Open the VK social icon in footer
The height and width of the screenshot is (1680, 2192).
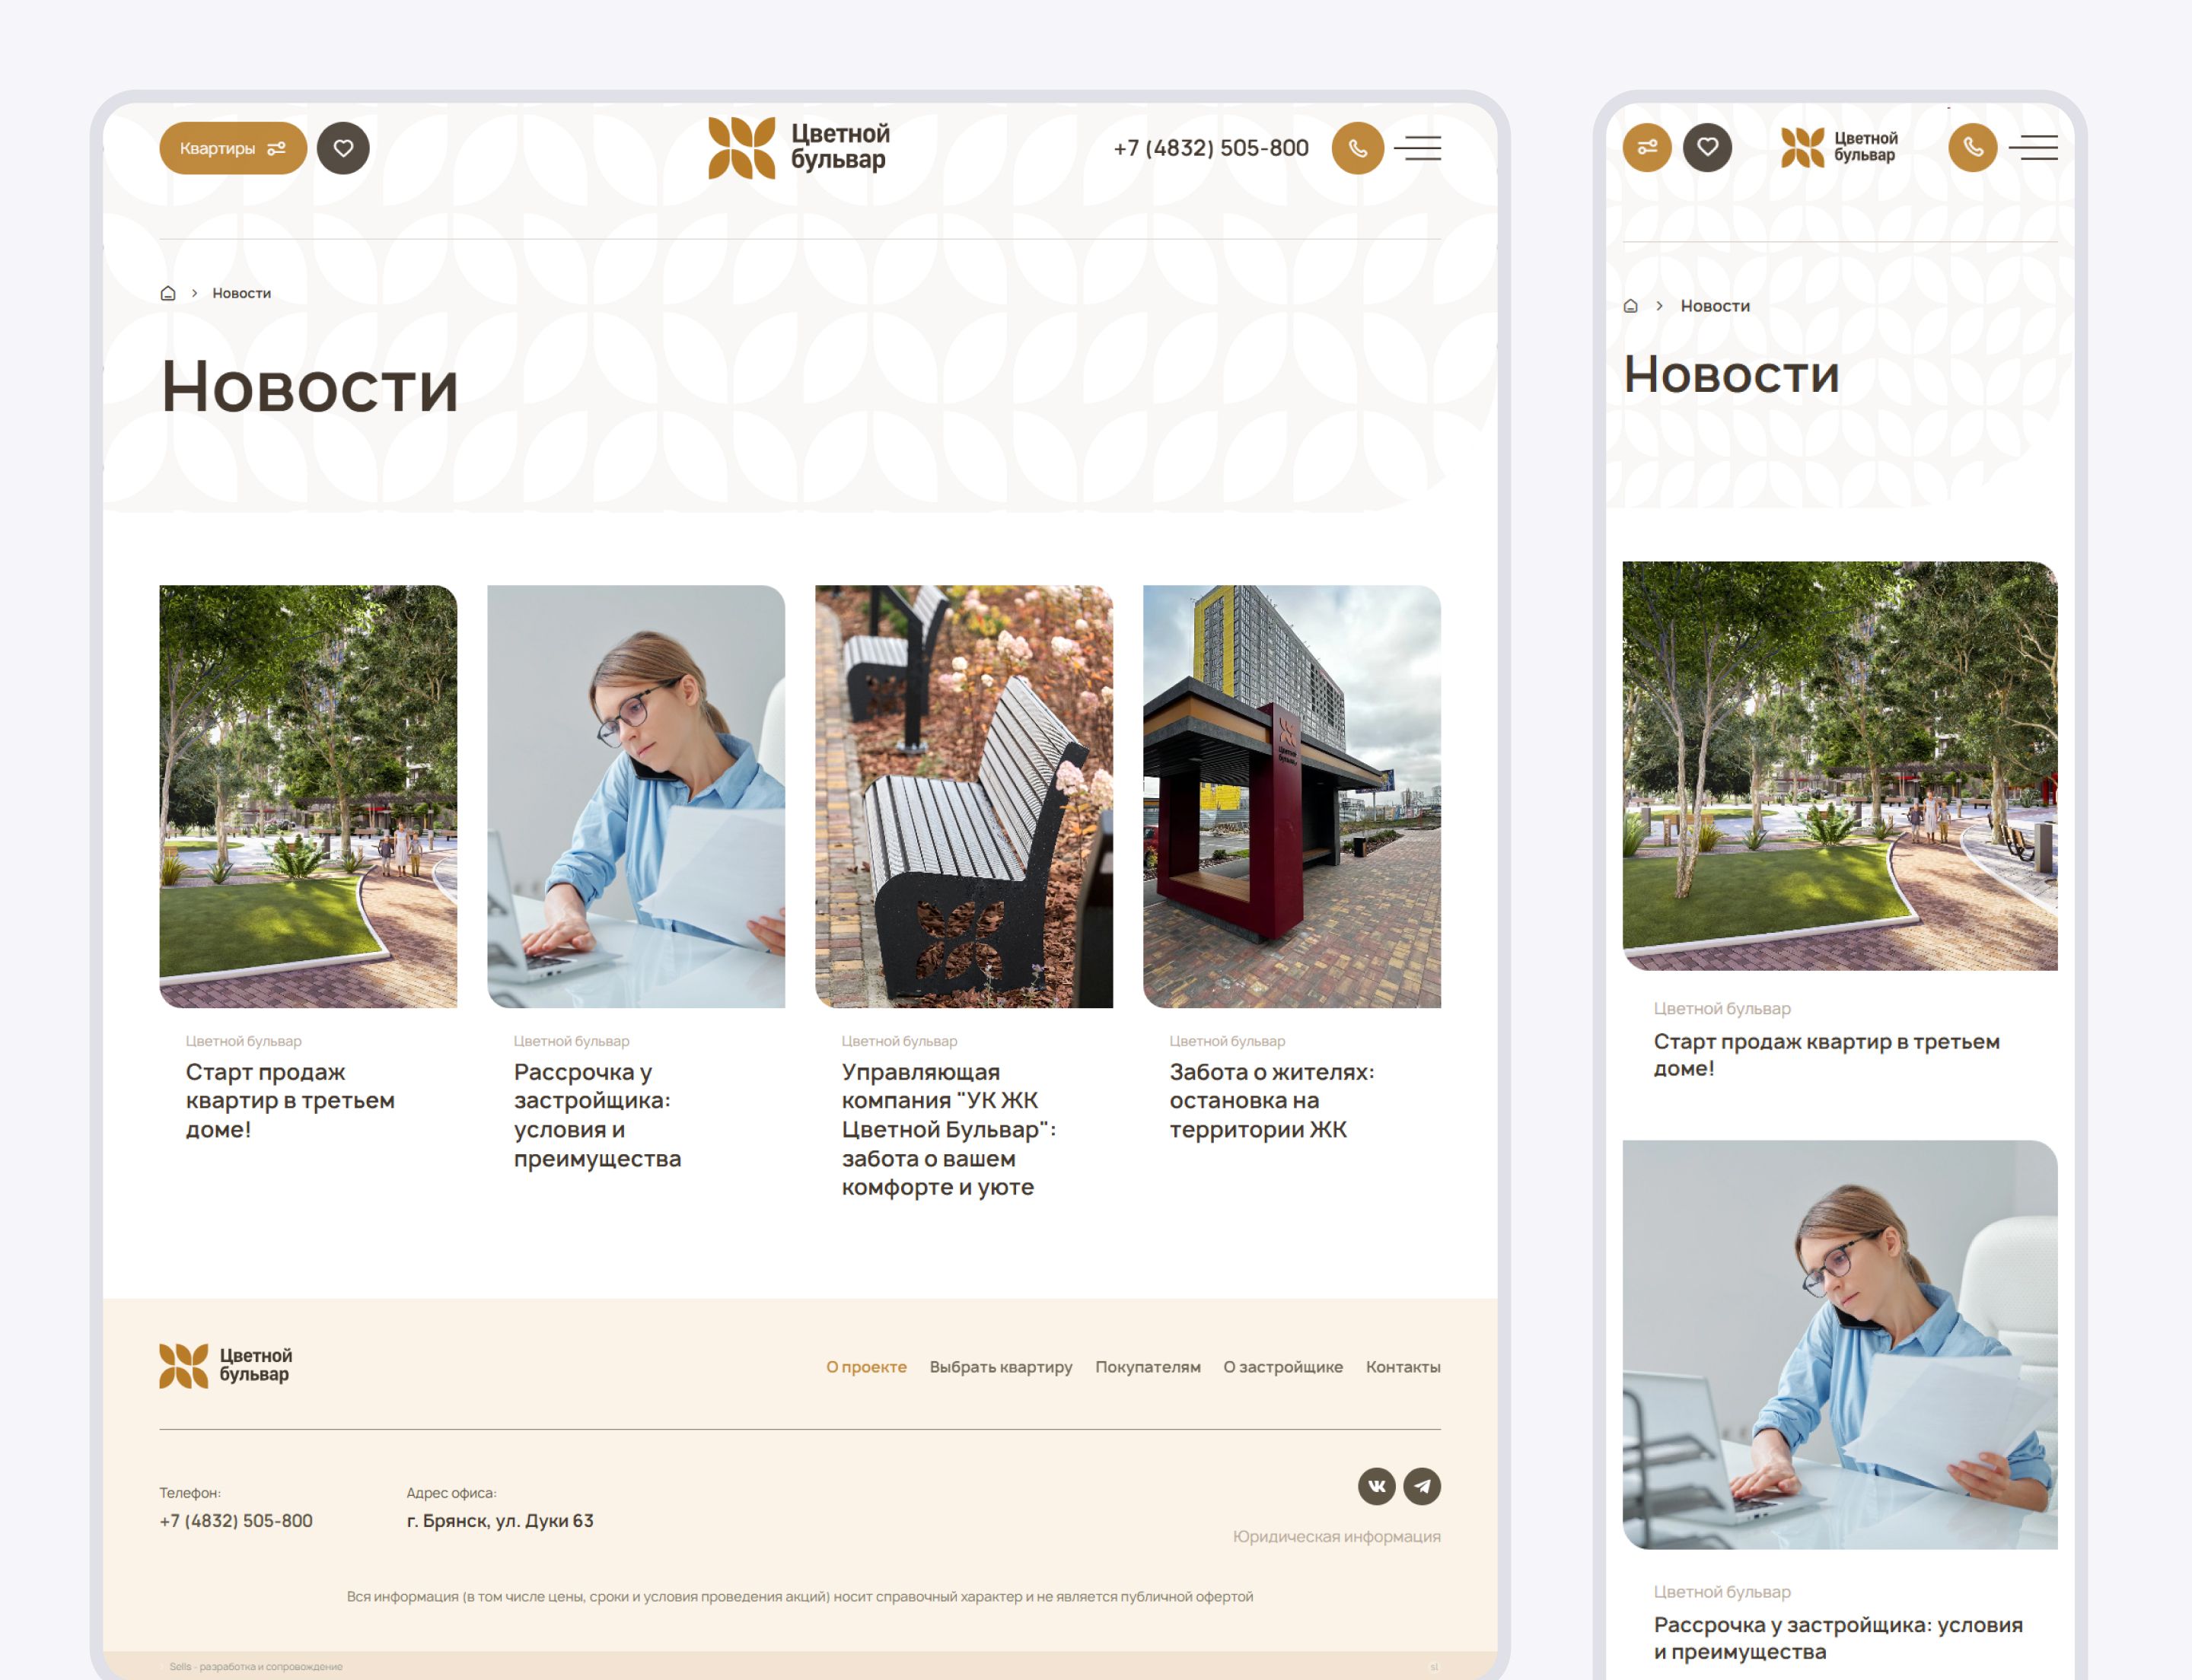1375,1486
